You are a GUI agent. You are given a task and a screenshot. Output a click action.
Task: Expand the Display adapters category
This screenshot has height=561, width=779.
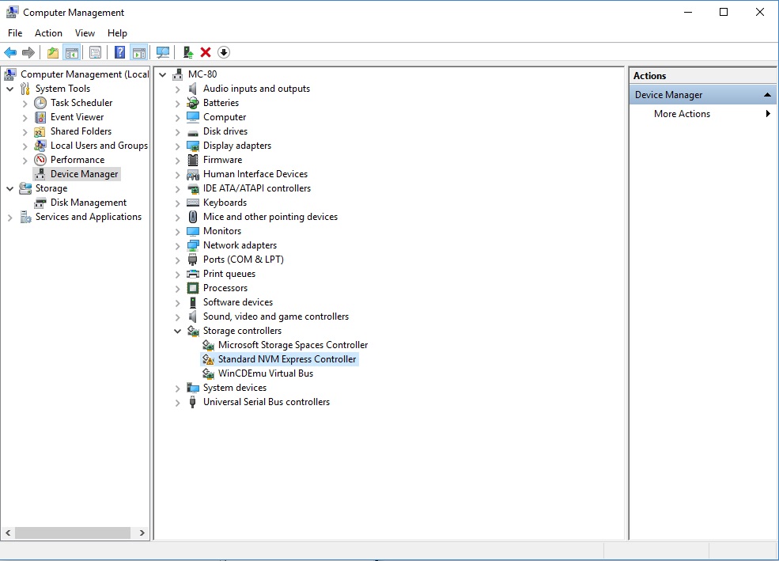tap(177, 146)
